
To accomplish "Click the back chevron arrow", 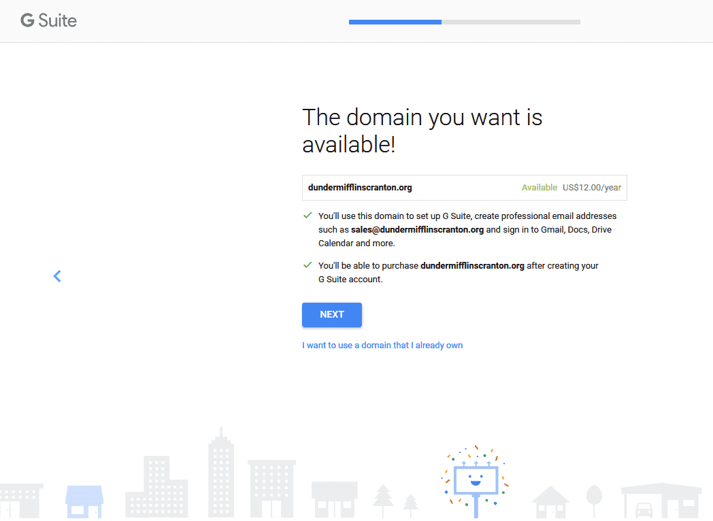I will [x=57, y=276].
